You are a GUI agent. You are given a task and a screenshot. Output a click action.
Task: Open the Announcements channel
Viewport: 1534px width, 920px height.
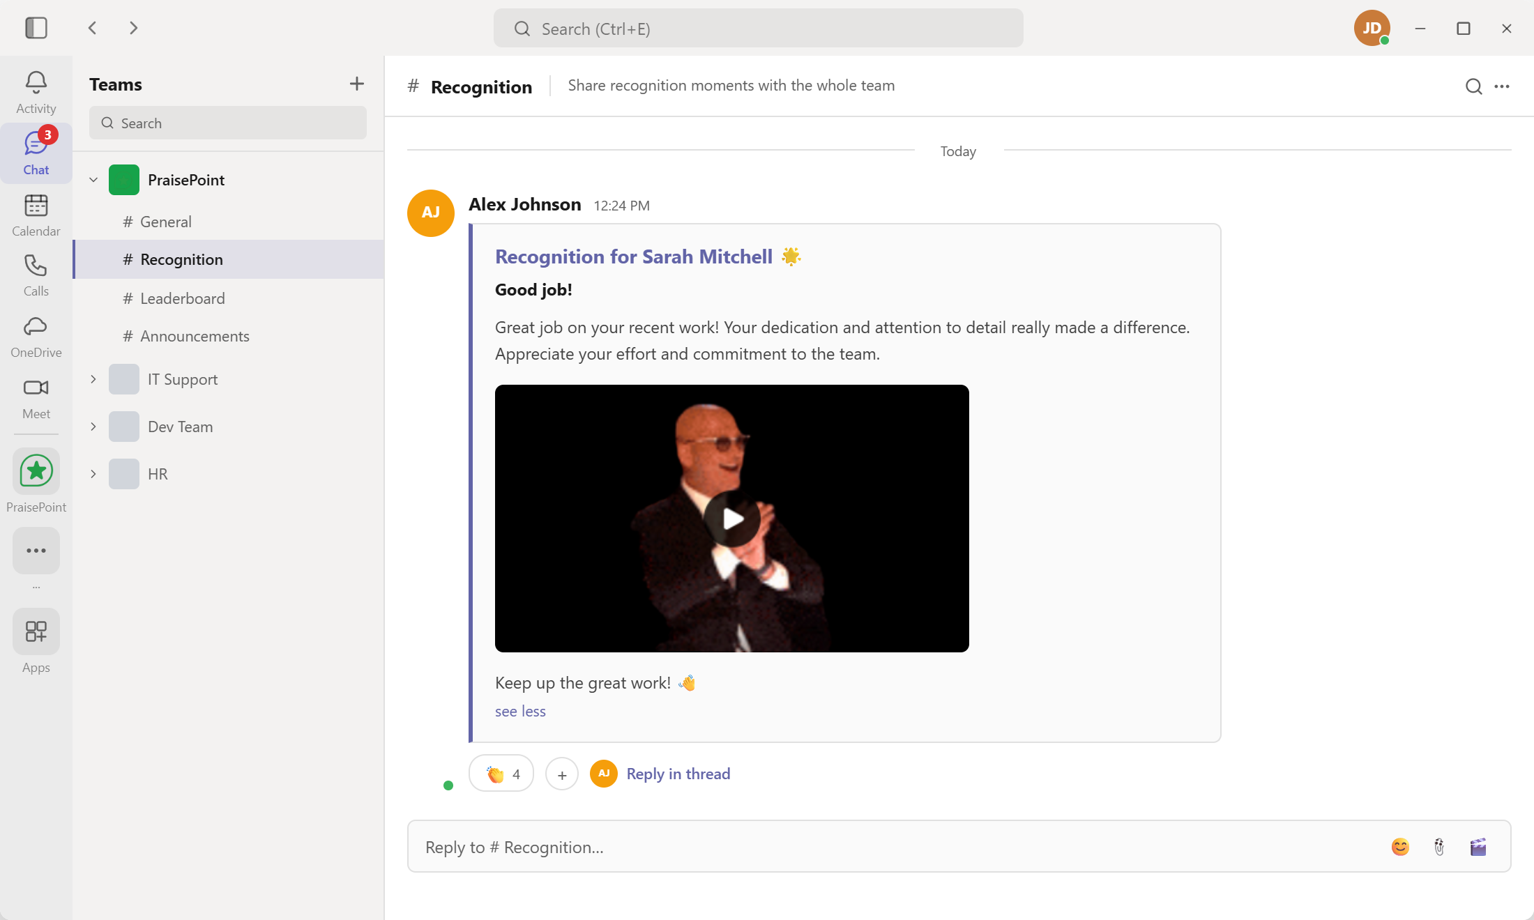pos(229,336)
